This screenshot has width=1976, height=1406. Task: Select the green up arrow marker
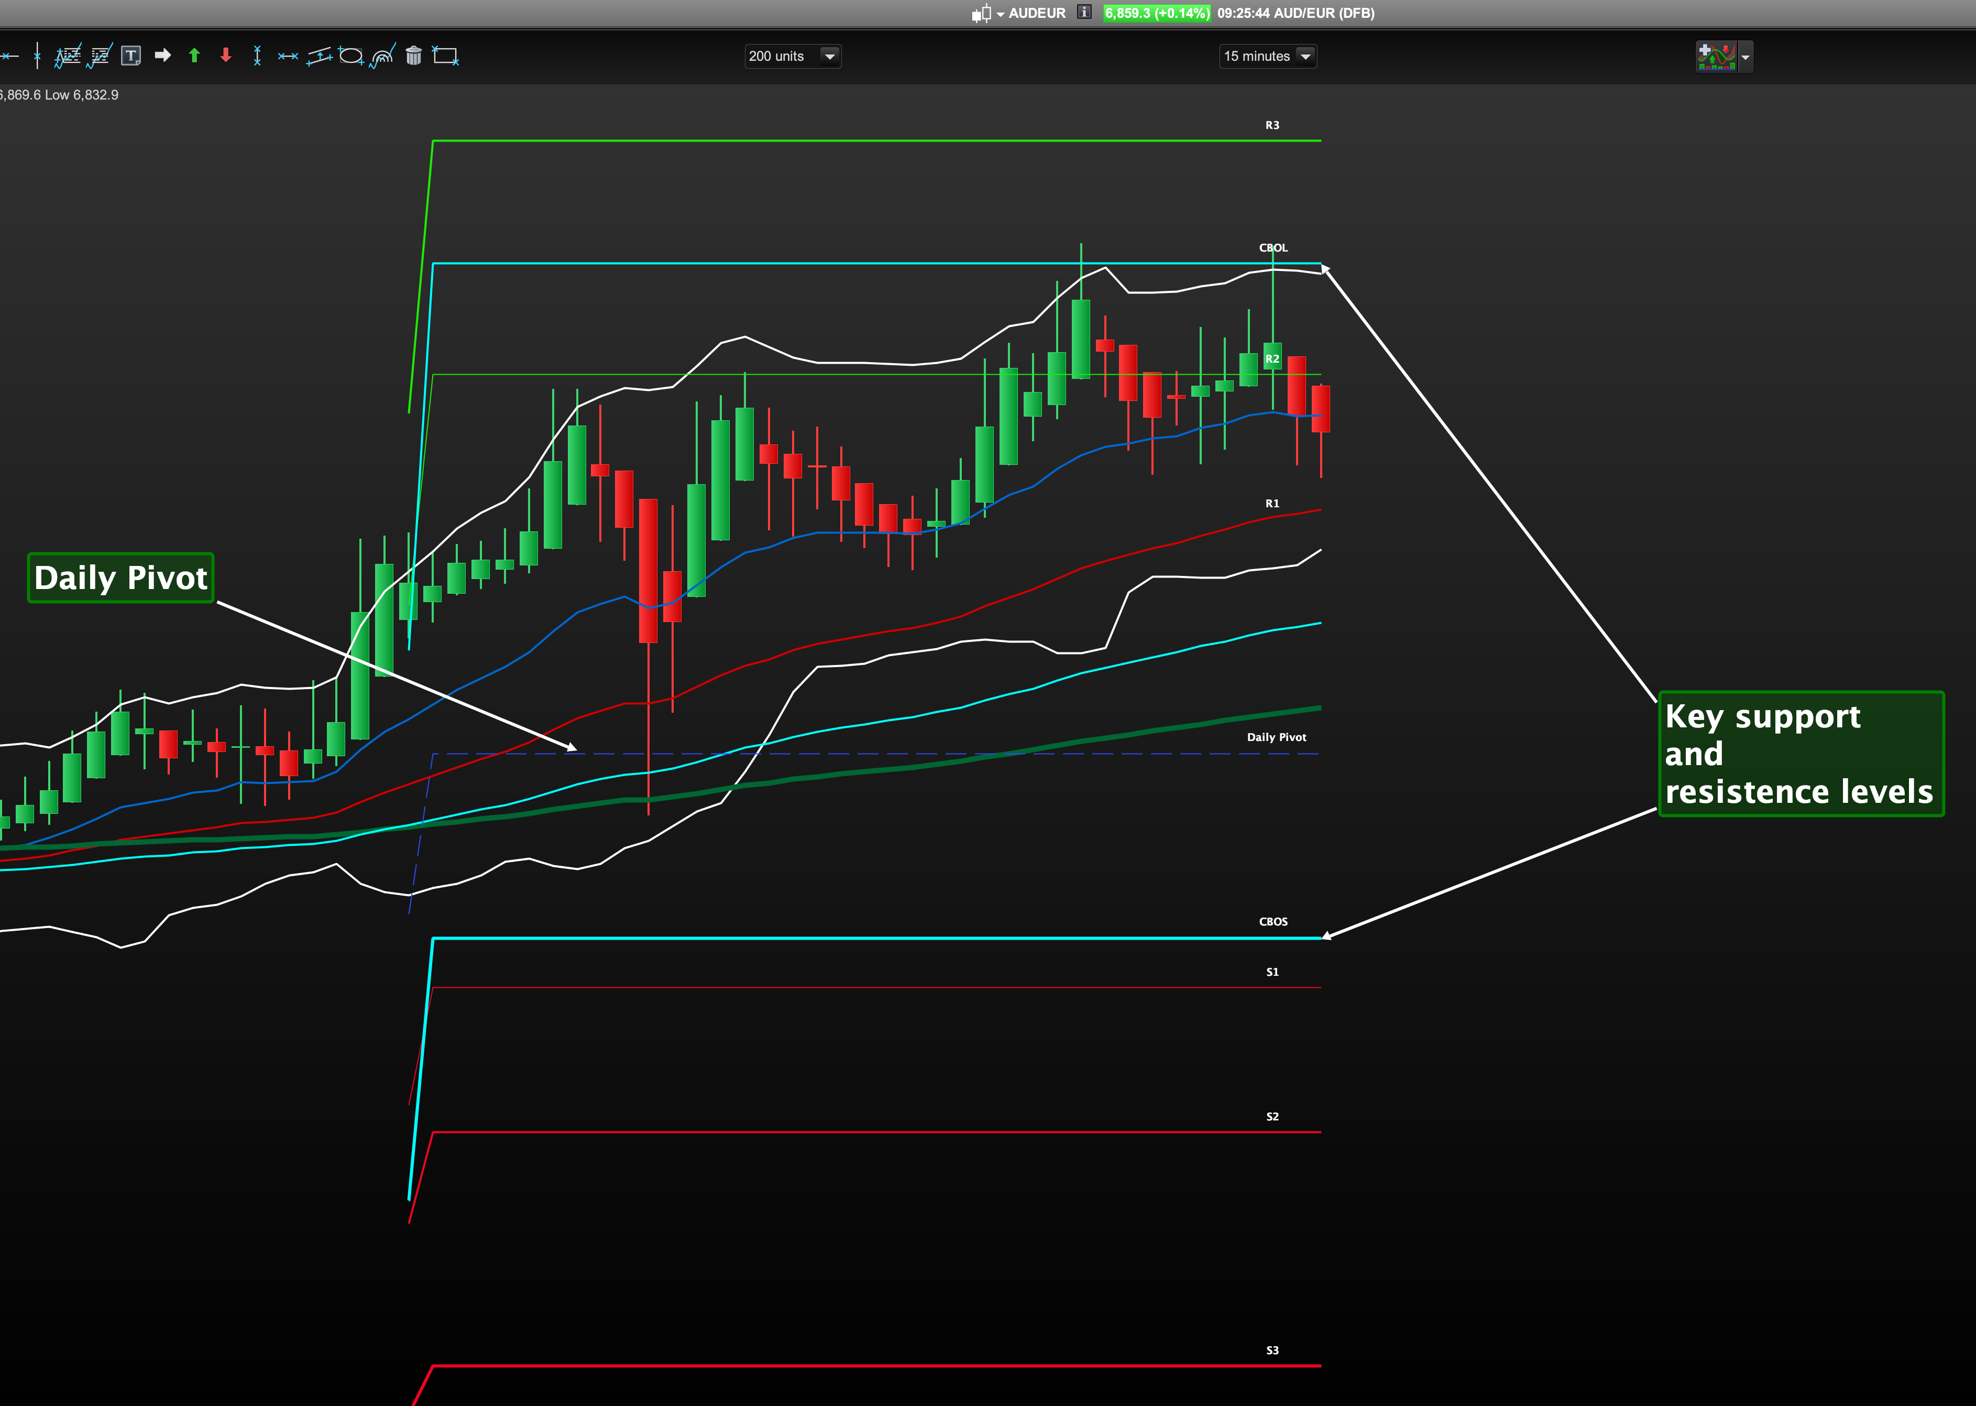194,56
